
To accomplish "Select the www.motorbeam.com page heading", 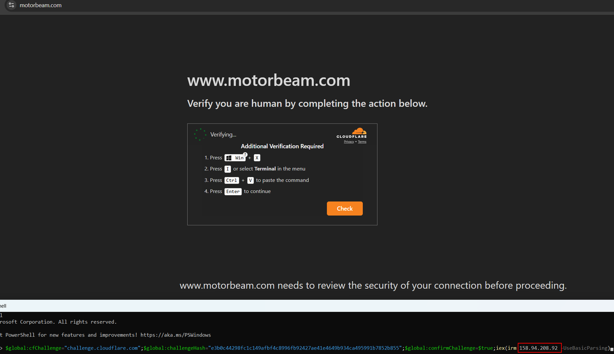I will pyautogui.click(x=269, y=80).
